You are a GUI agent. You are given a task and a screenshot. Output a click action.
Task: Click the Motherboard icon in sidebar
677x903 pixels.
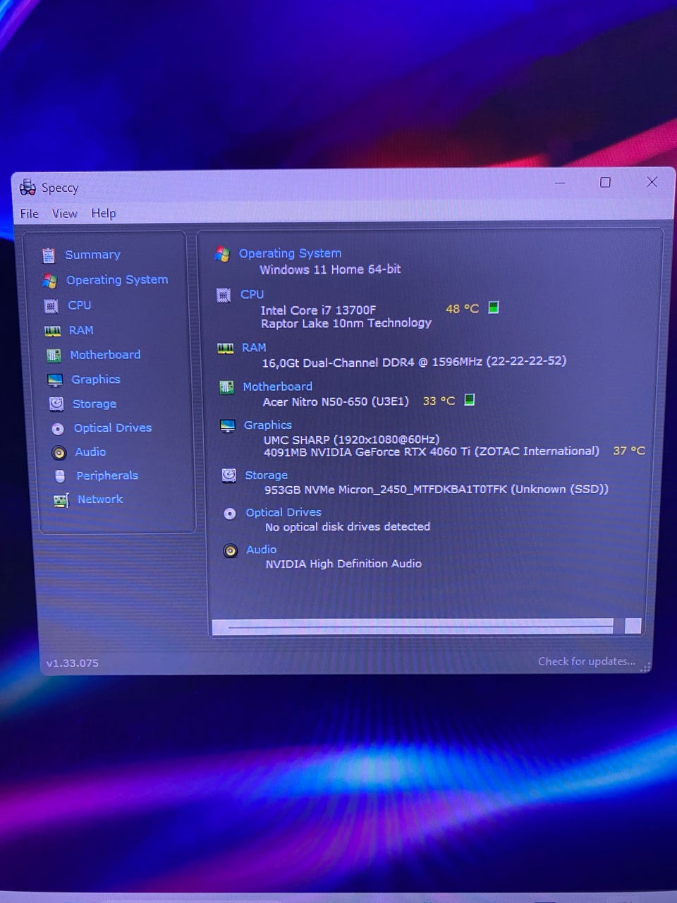(54, 355)
